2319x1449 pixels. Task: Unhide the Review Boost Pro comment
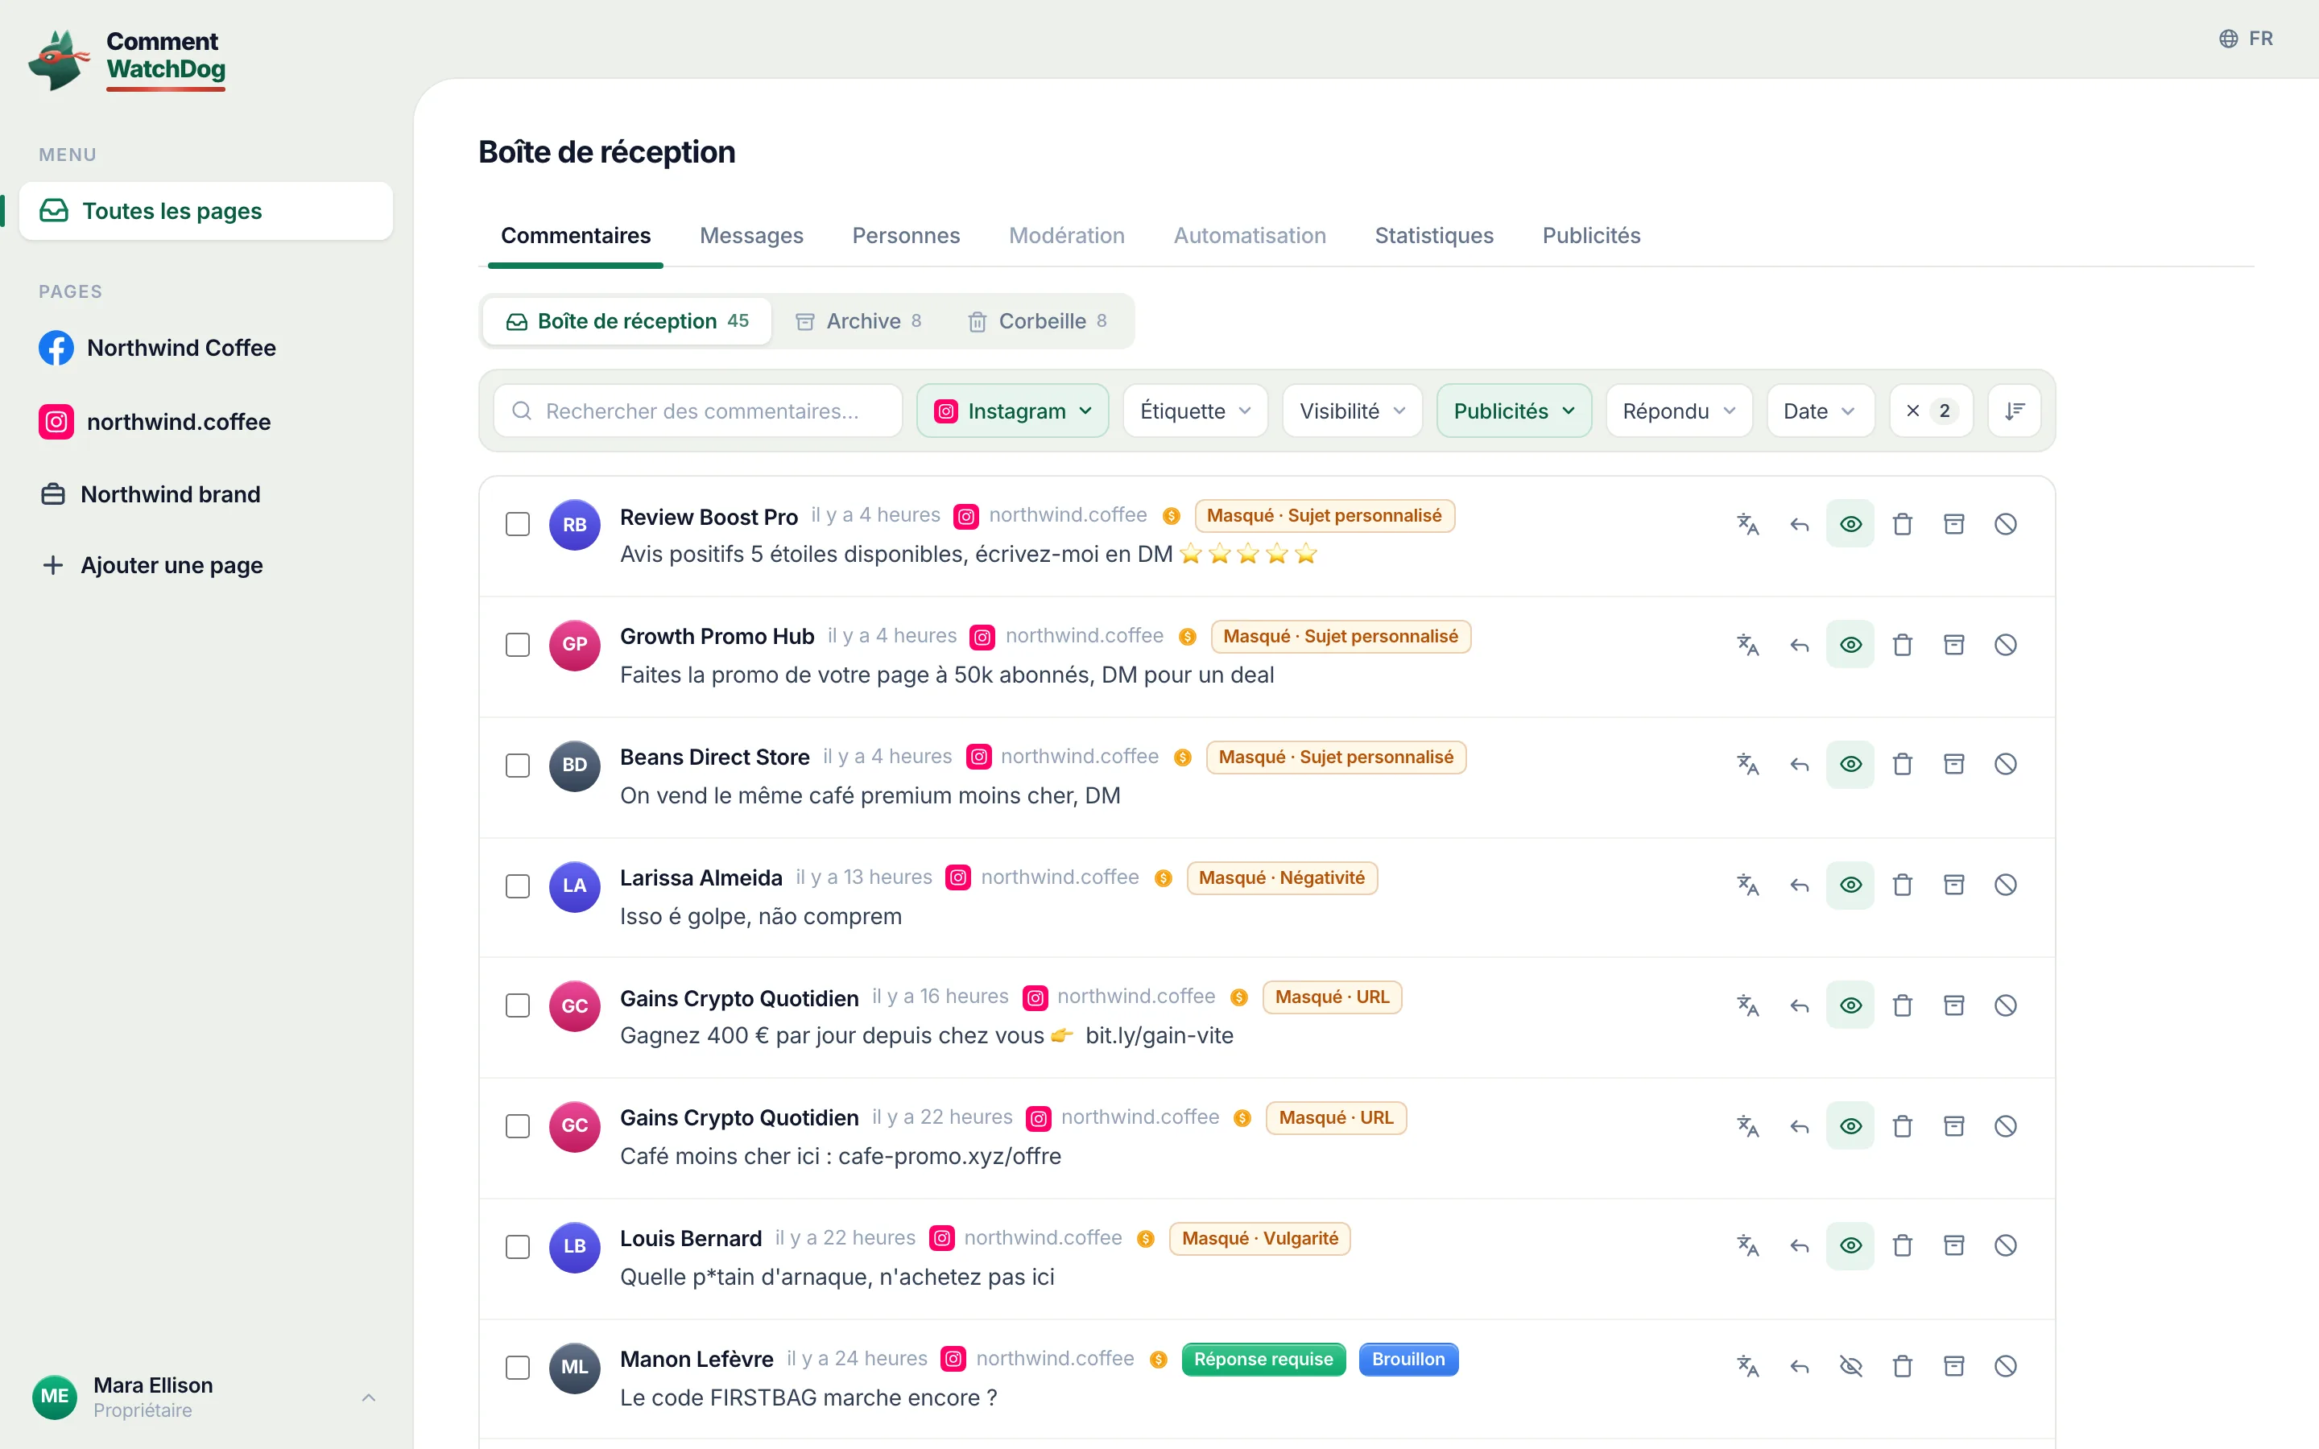tap(1850, 524)
